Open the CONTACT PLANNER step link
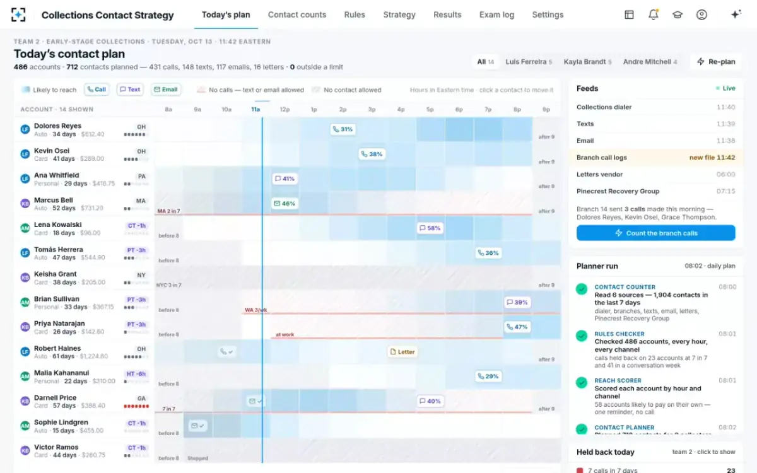The image size is (757, 473). point(625,428)
